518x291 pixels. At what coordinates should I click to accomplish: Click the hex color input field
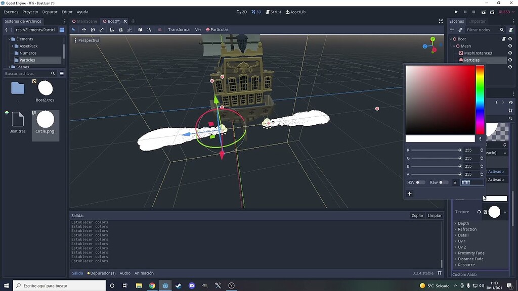click(x=472, y=182)
